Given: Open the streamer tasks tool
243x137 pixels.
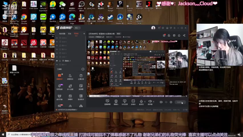Looking at the screenshot, I should pos(81,77).
